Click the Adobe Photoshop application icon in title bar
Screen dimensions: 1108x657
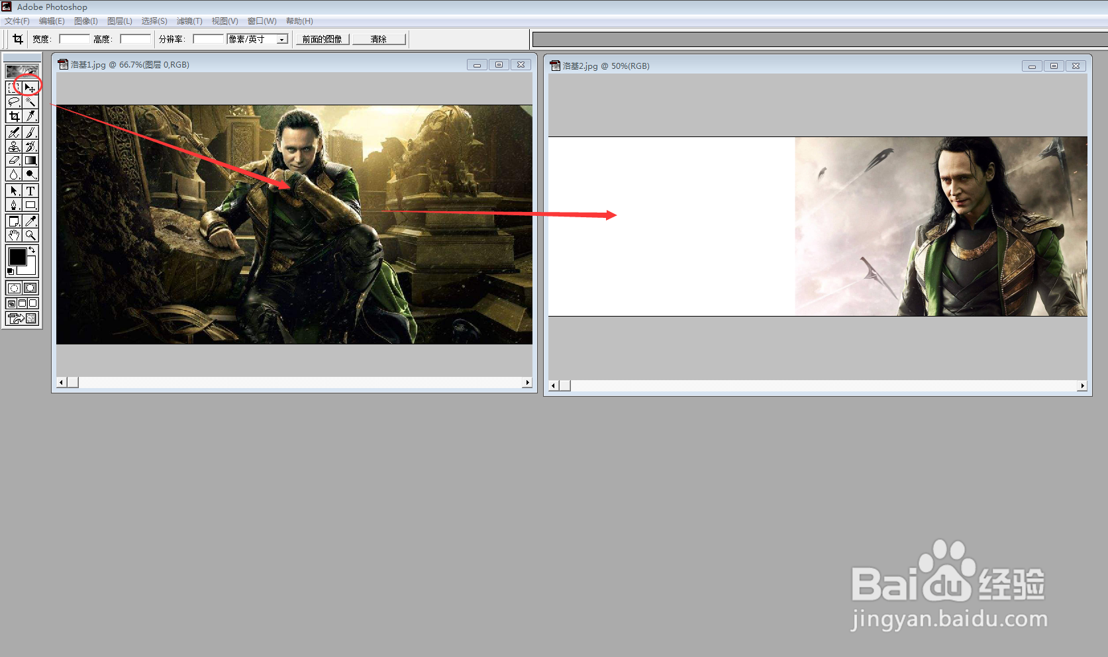pyautogui.click(x=7, y=7)
